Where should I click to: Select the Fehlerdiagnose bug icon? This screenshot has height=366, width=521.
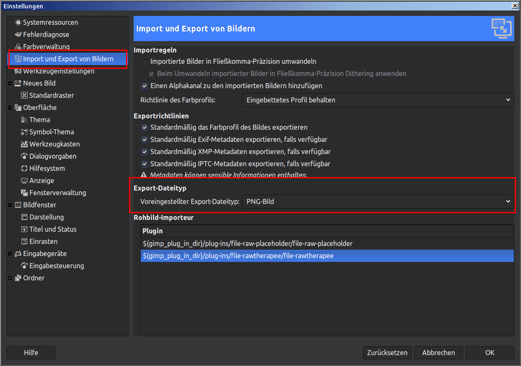coord(18,35)
